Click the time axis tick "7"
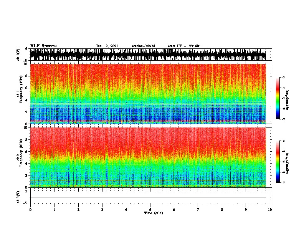The image size is (304, 235). [198, 210]
